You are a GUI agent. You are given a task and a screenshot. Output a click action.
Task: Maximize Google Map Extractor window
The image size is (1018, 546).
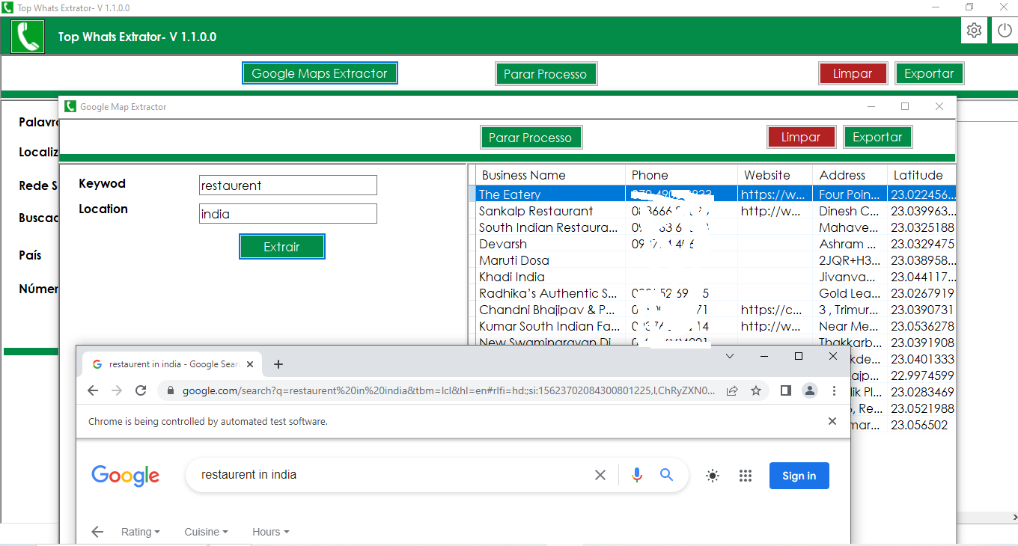click(x=905, y=106)
